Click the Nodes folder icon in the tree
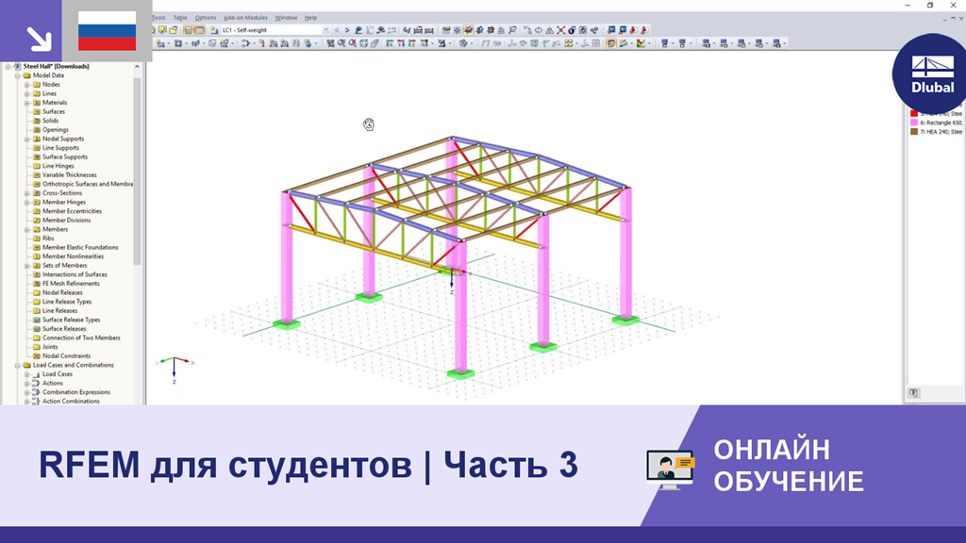966x543 pixels. 37,84
